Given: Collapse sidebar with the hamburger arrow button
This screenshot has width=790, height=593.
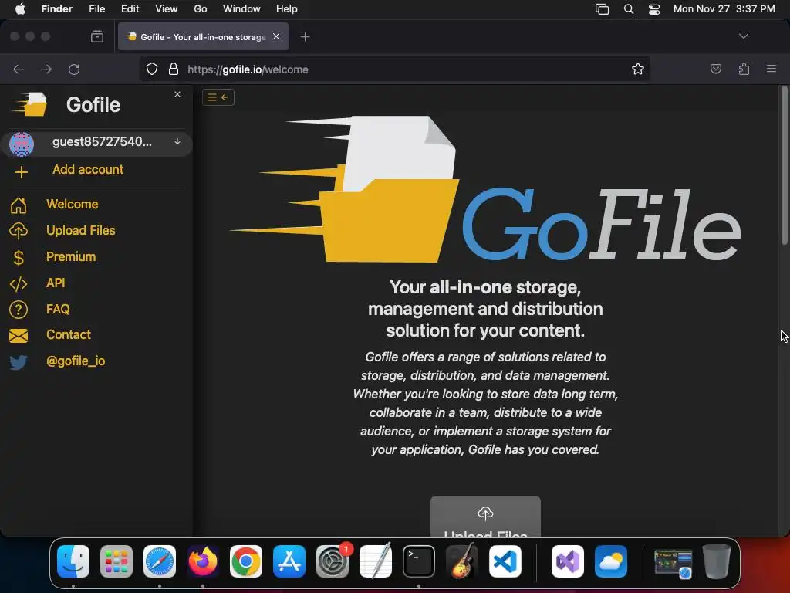Looking at the screenshot, I should click(218, 97).
